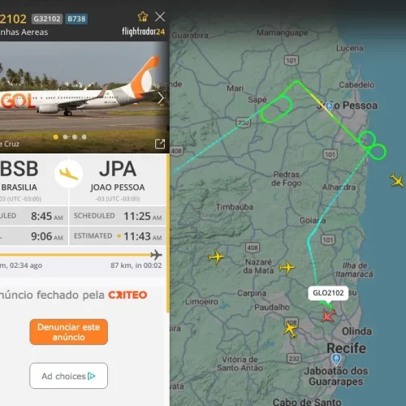Click the GLO2102 callsign label on map

(x=328, y=293)
